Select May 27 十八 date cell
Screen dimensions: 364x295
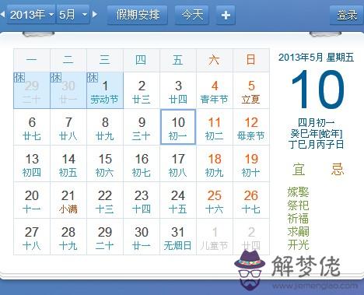(32, 237)
